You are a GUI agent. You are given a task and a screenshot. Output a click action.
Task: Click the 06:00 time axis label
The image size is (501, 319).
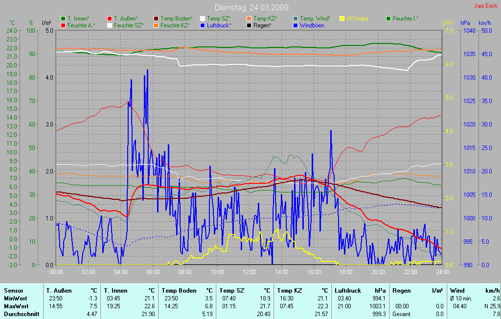[153, 272]
